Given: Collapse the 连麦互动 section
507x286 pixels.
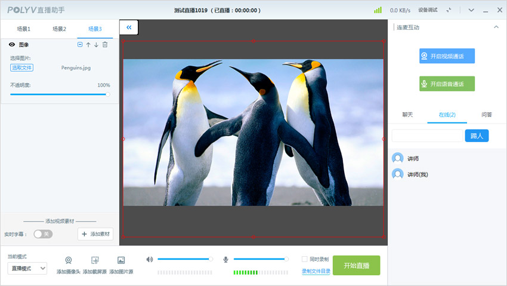Looking at the screenshot, I should [496, 27].
